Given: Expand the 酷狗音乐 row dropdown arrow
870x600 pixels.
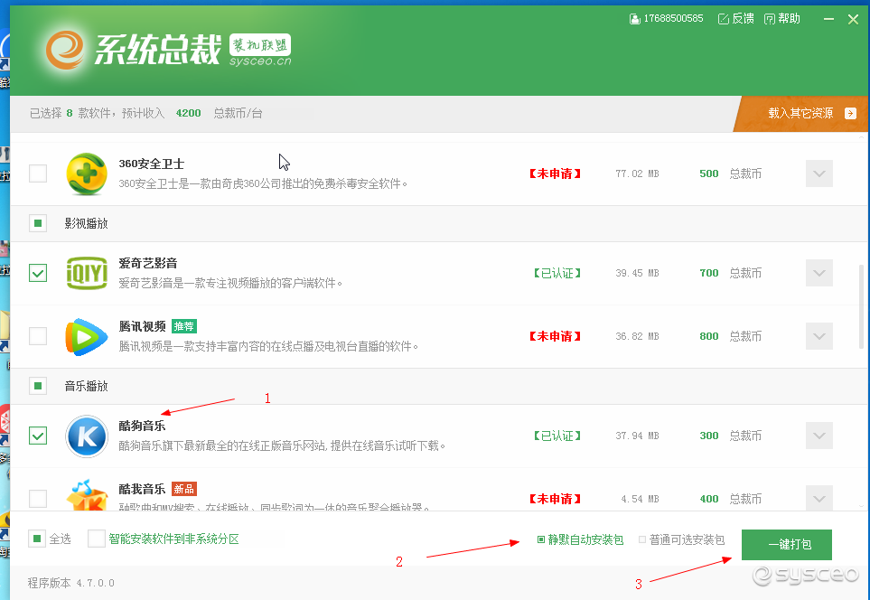Looking at the screenshot, I should click(x=819, y=436).
